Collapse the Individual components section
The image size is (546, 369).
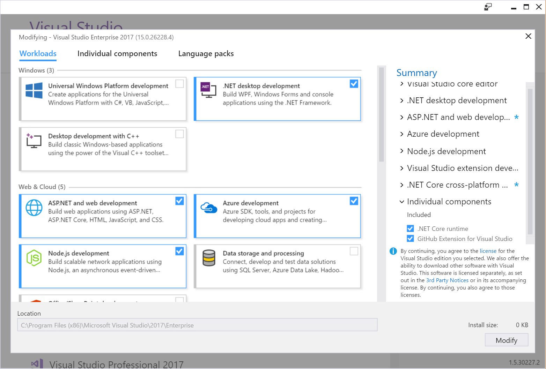[x=401, y=202]
